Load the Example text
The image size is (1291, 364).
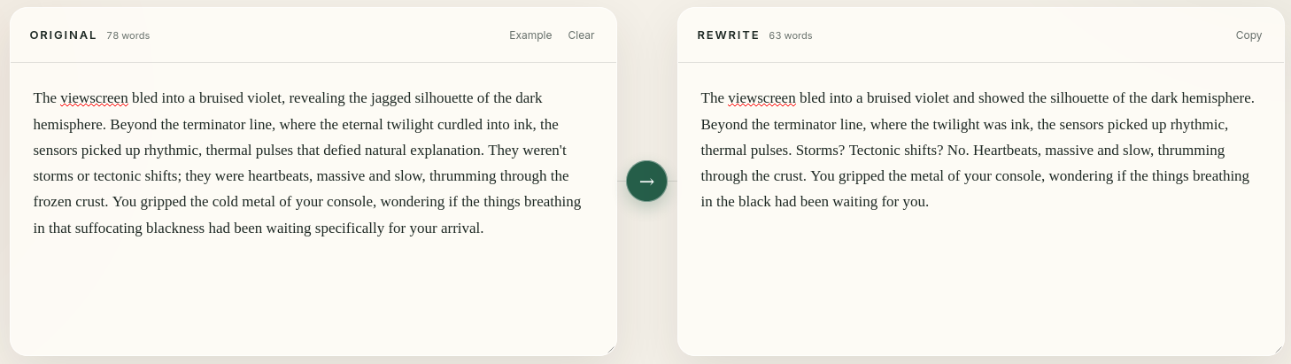click(530, 35)
